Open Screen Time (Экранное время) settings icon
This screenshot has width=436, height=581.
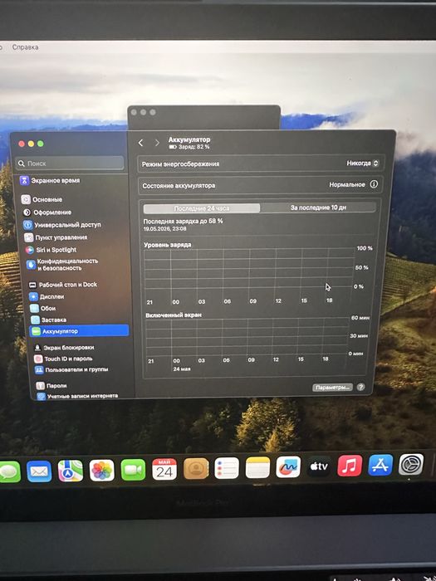coord(24,180)
